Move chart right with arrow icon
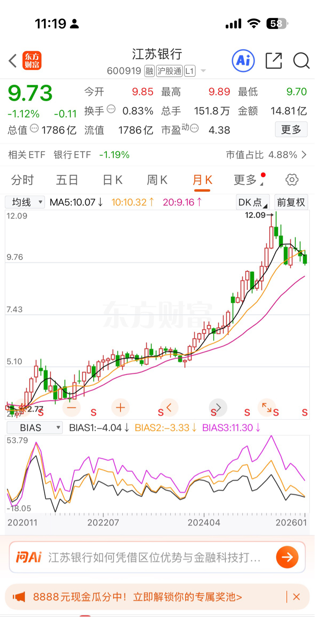 coord(218,408)
